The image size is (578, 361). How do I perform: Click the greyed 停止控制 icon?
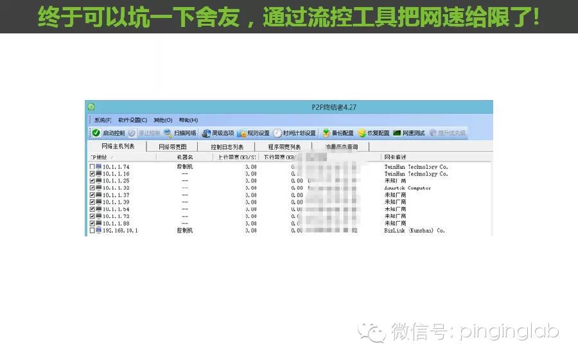(132, 133)
